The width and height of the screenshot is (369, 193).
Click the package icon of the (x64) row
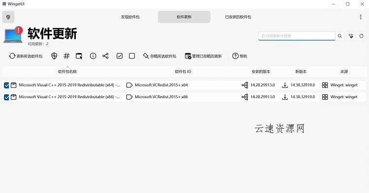[x=14, y=85]
